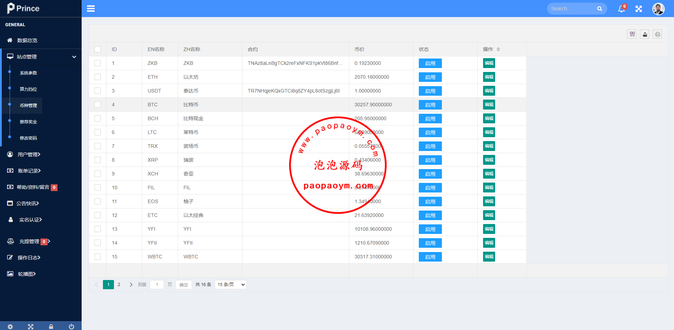
Task: Open the 15 条/页 page size dropdown
Action: pyautogui.click(x=231, y=285)
